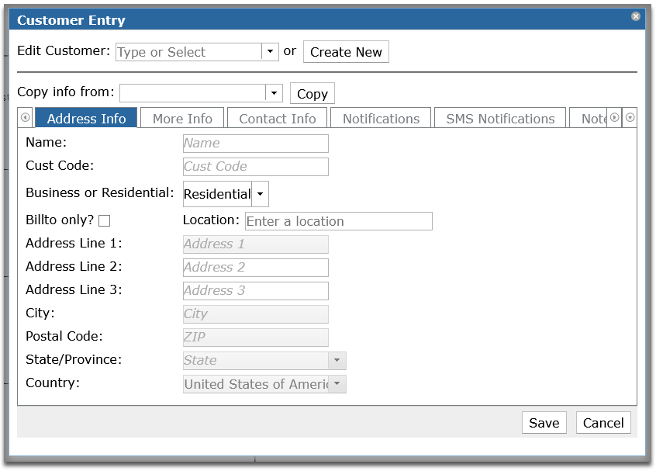
Task: Click the 'Billto only?' label
Action: (x=60, y=220)
